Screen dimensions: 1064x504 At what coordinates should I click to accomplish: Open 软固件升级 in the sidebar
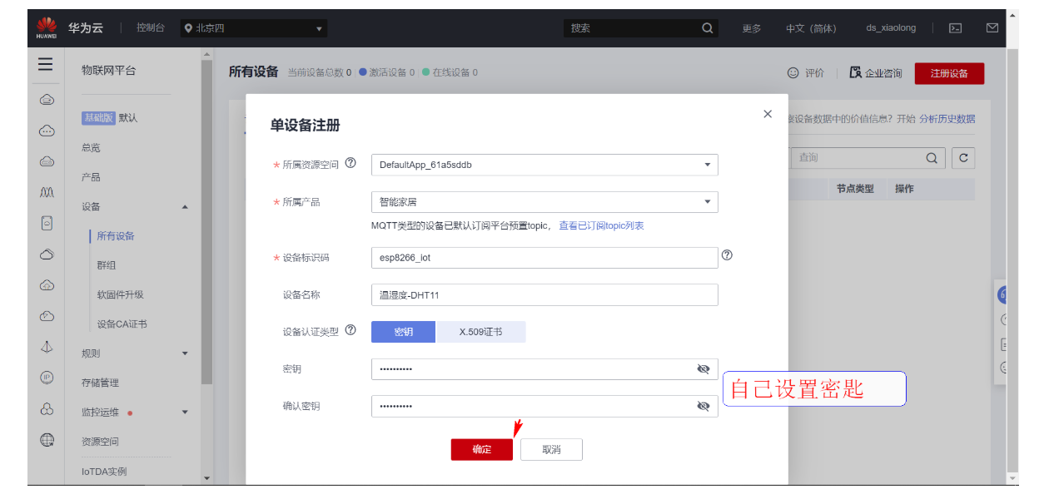121,294
